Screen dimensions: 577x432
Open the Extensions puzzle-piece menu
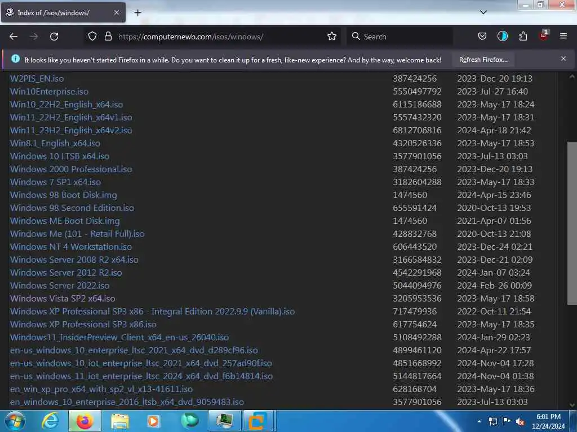[523, 36]
